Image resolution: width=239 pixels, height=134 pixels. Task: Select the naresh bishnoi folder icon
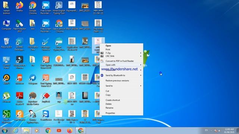click(x=6, y=8)
